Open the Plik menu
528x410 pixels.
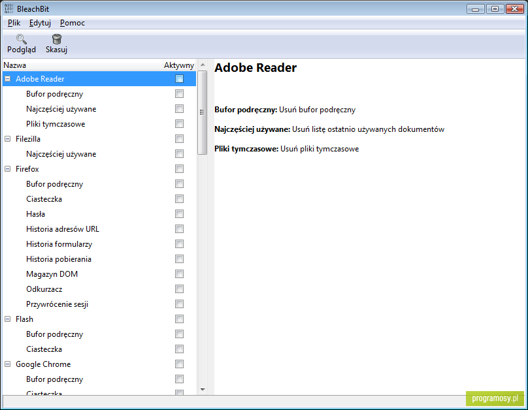pos(14,23)
